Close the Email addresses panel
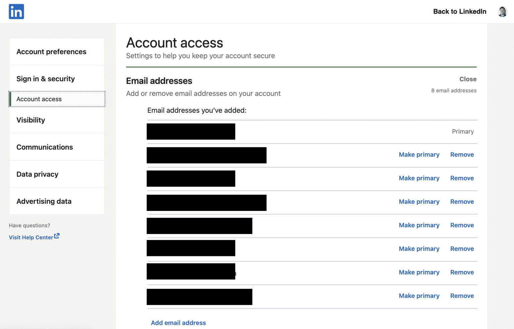Viewport: 514px width, 329px height. tap(467, 79)
